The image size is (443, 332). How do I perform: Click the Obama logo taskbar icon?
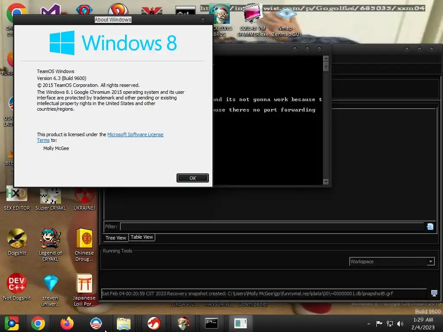tap(96, 323)
